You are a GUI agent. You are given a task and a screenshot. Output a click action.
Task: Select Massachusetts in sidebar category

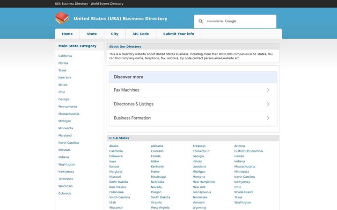pos(69,114)
